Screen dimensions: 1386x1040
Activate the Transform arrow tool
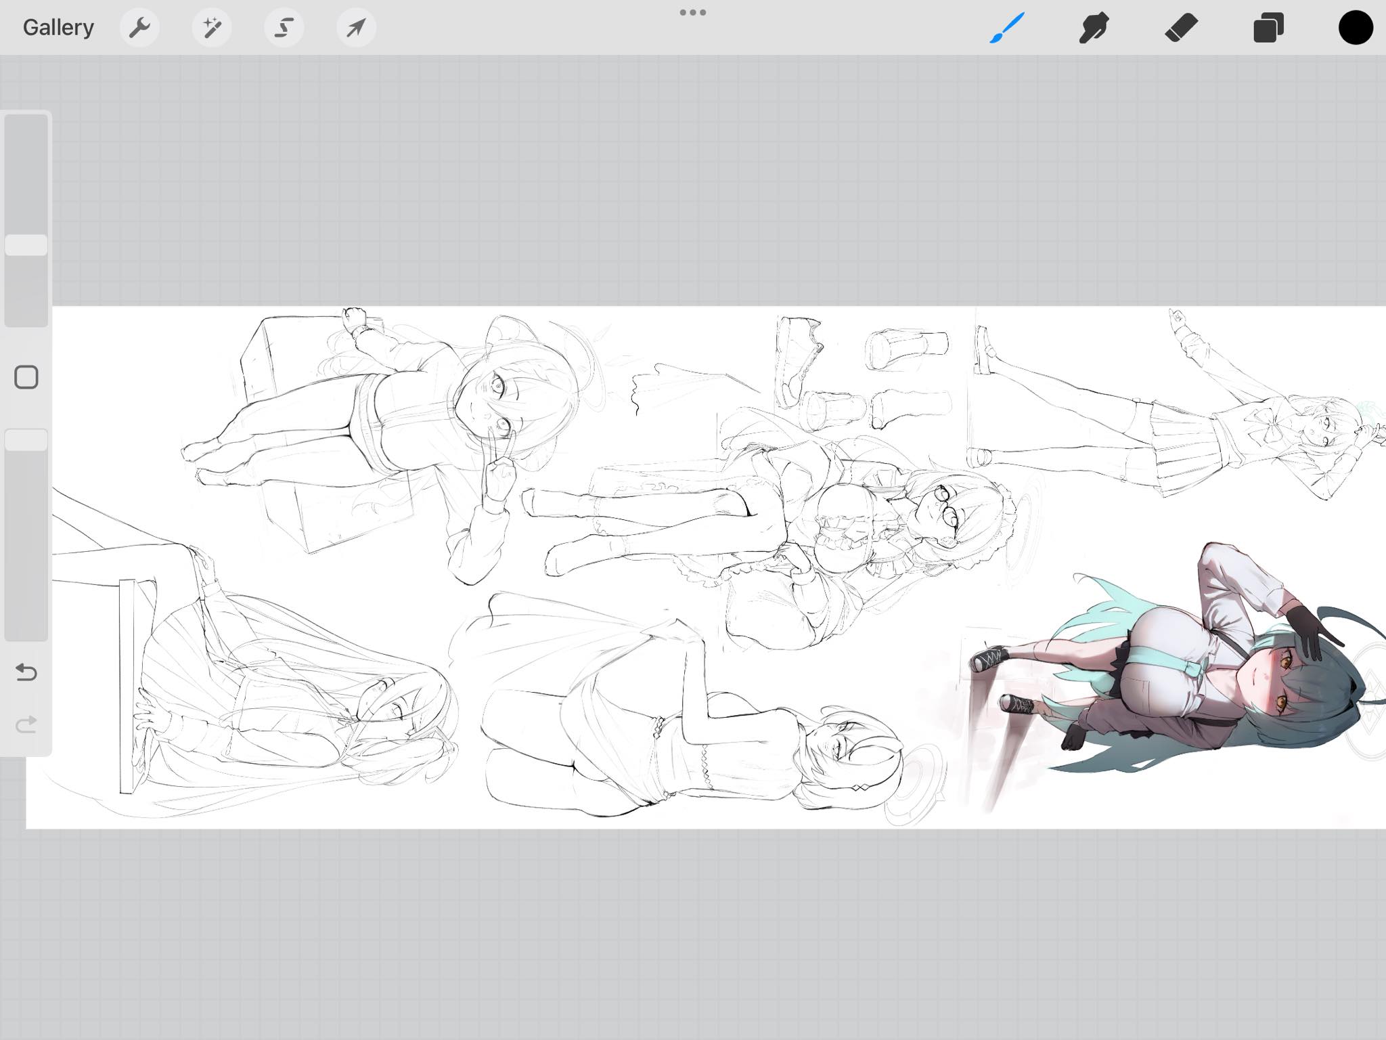tap(356, 28)
